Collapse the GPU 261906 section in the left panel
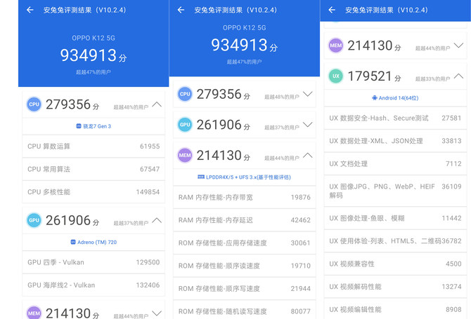 point(157,220)
